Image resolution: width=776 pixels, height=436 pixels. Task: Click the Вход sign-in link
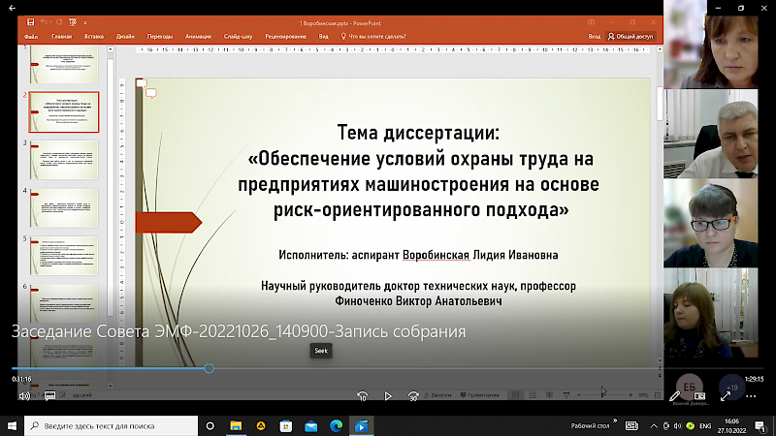[594, 36]
